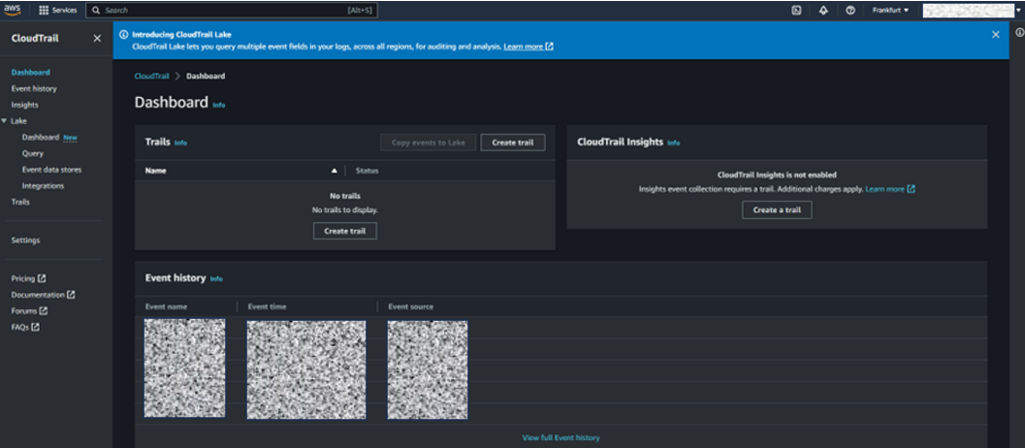Screen dimensions: 1025x448
Task: Dismiss the CloudTrail Lake banner
Action: coord(996,35)
